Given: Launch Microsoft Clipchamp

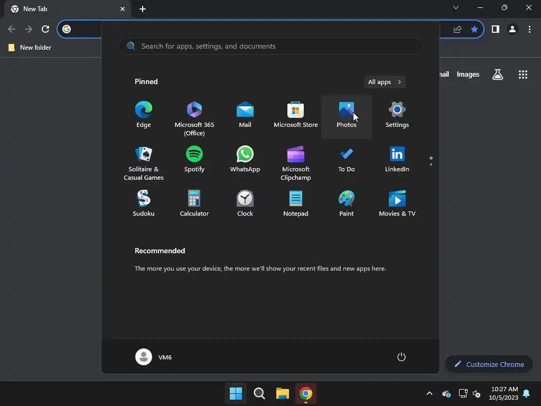Looking at the screenshot, I should pyautogui.click(x=296, y=162).
